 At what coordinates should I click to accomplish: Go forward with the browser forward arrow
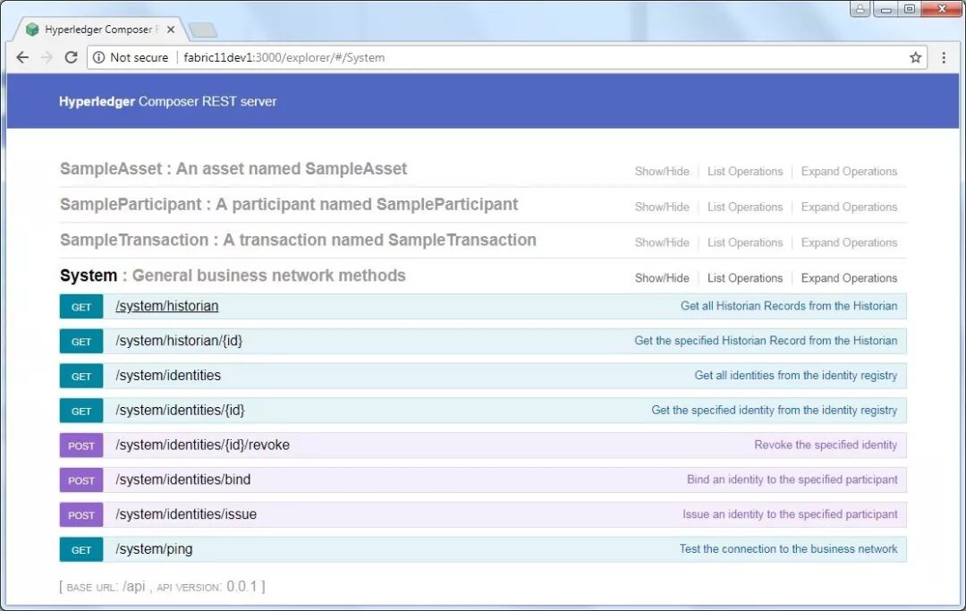(x=47, y=57)
